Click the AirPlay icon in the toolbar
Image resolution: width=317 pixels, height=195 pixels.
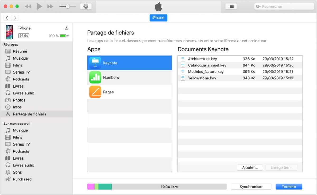pyautogui.click(x=86, y=6)
